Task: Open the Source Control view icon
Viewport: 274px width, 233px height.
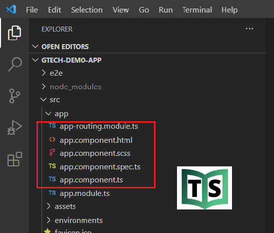Action: pyautogui.click(x=14, y=96)
